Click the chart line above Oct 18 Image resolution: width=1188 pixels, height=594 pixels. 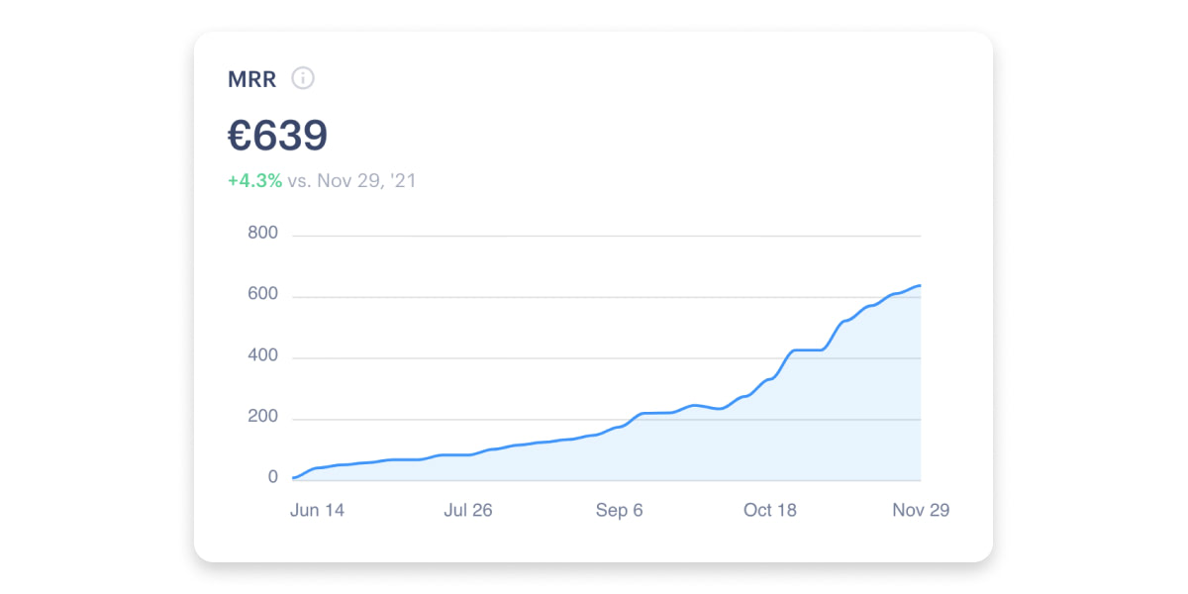(770, 379)
